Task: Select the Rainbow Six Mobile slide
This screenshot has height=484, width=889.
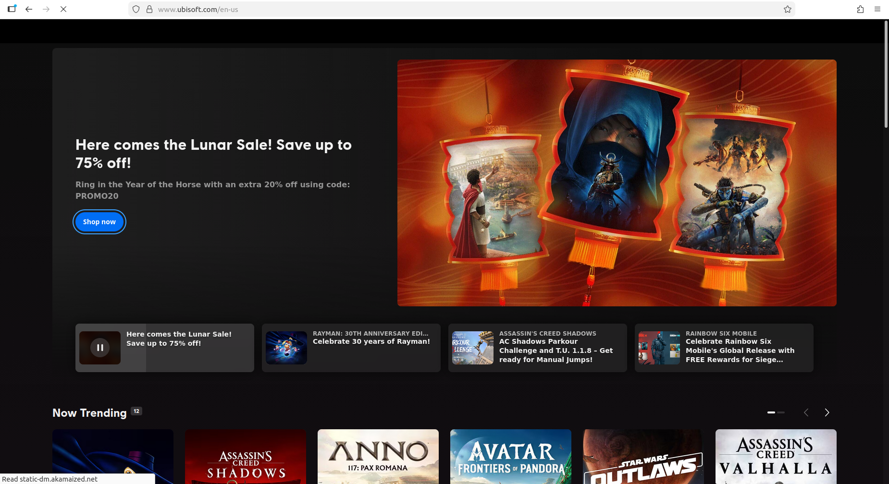Action: tap(724, 348)
